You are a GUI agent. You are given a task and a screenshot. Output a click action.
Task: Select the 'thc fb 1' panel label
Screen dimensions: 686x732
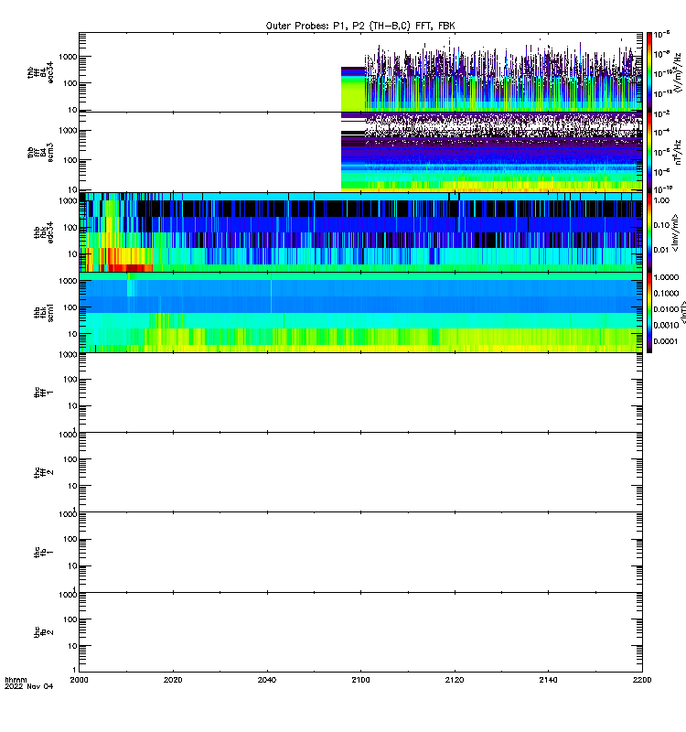click(x=44, y=552)
